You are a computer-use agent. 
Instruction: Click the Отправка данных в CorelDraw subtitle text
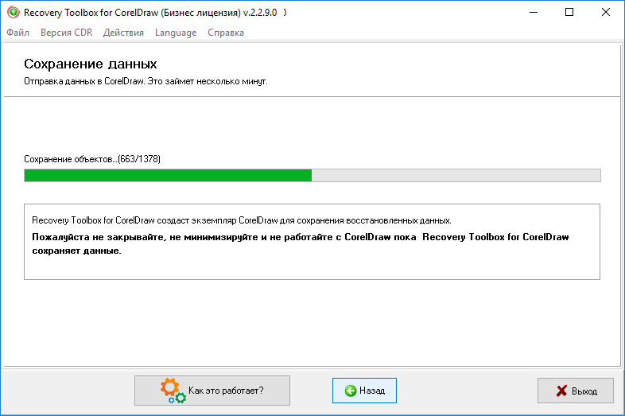[x=146, y=81]
